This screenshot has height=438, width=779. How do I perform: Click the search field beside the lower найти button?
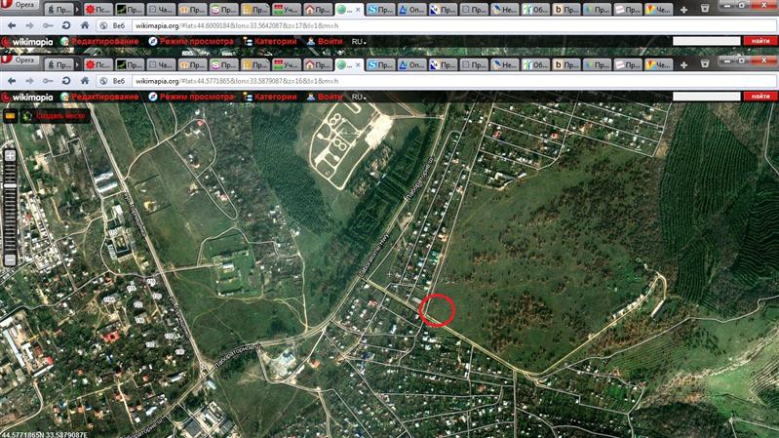(x=706, y=97)
